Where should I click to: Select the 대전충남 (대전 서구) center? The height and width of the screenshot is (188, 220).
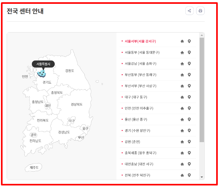pyautogui.click(x=139, y=164)
